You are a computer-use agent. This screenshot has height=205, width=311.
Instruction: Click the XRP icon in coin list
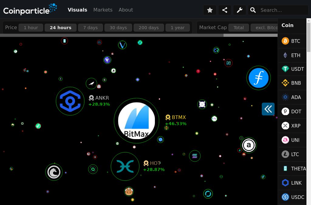pyautogui.click(x=285, y=126)
